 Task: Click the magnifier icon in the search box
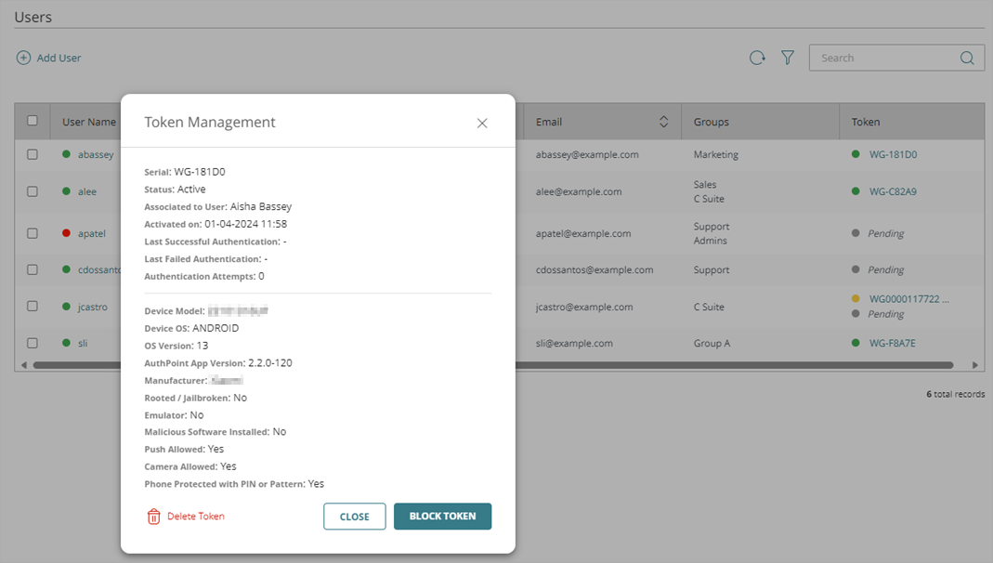pos(965,58)
